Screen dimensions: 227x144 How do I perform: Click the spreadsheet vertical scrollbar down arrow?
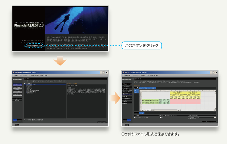pos(215,109)
